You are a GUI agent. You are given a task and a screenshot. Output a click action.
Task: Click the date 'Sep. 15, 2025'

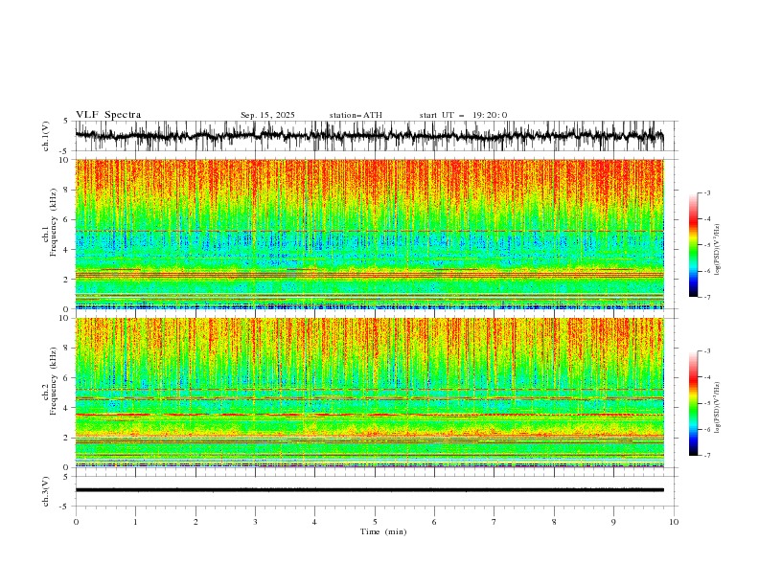pos(267,115)
